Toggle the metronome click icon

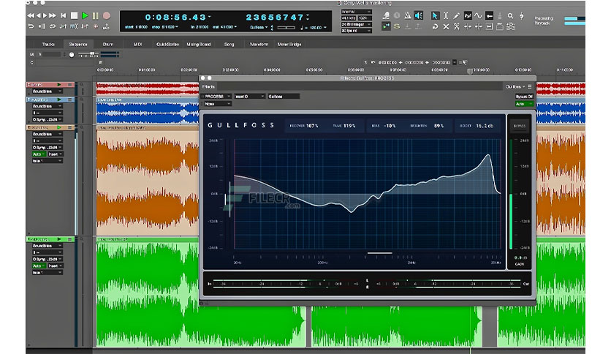click(x=407, y=15)
